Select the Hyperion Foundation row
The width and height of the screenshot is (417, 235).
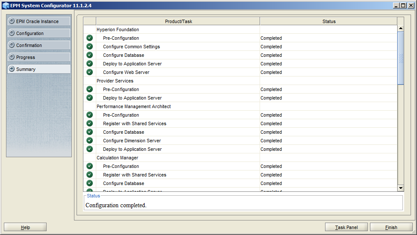pos(240,29)
